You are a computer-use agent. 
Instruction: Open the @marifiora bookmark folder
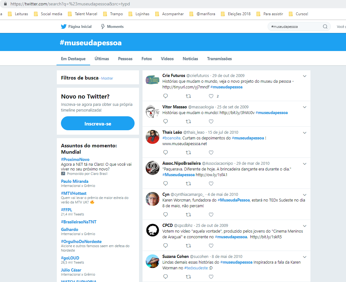coord(202,14)
